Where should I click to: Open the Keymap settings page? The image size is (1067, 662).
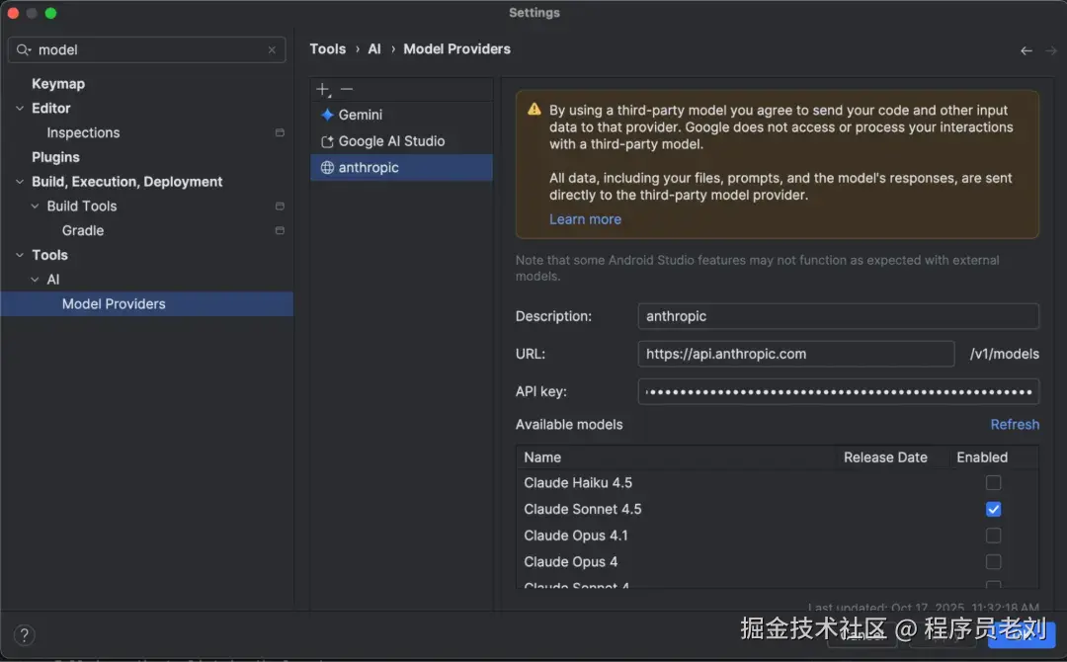pos(58,84)
